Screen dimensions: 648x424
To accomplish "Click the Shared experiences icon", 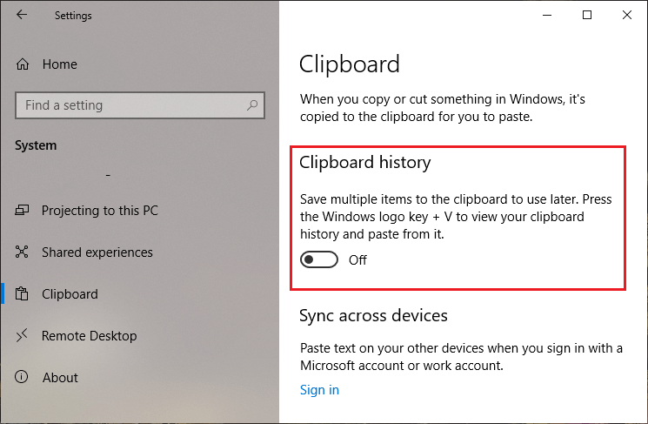I will (x=23, y=252).
